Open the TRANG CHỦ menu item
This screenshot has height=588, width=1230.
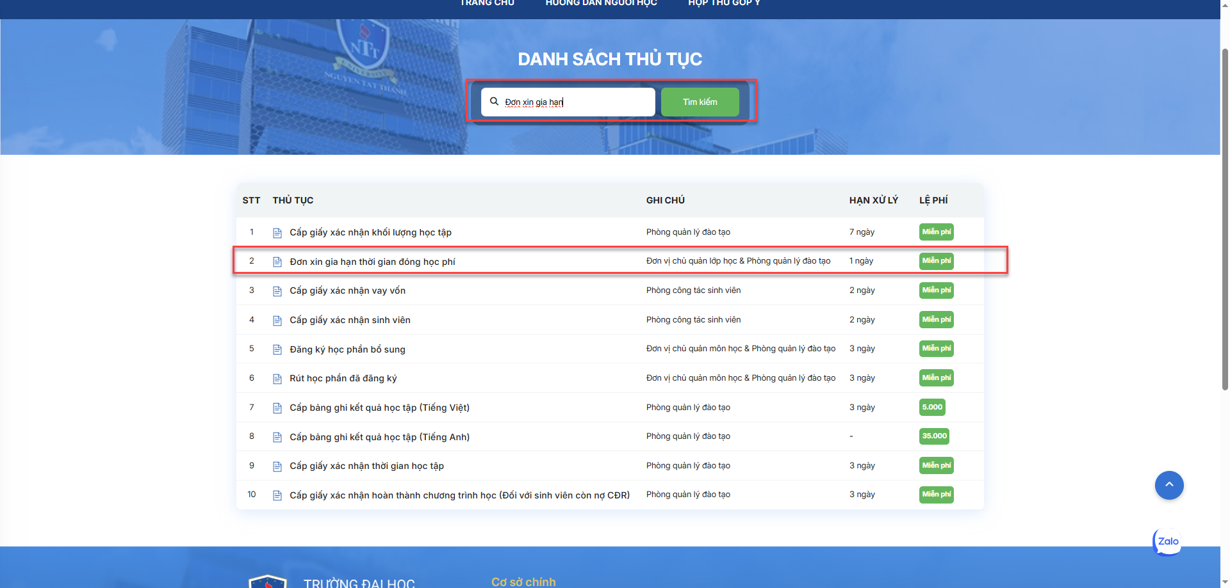[x=487, y=4]
